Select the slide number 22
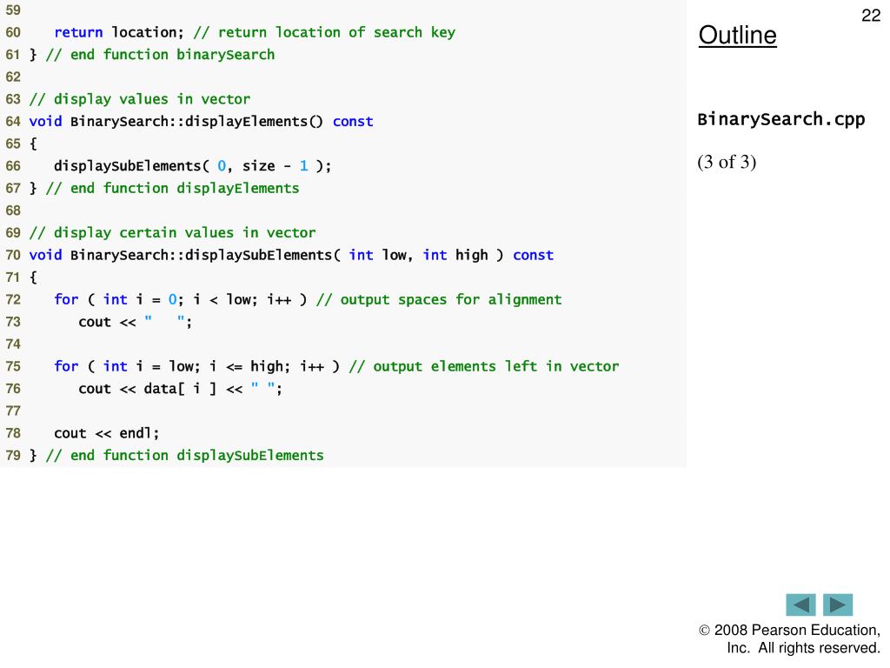 point(871,16)
